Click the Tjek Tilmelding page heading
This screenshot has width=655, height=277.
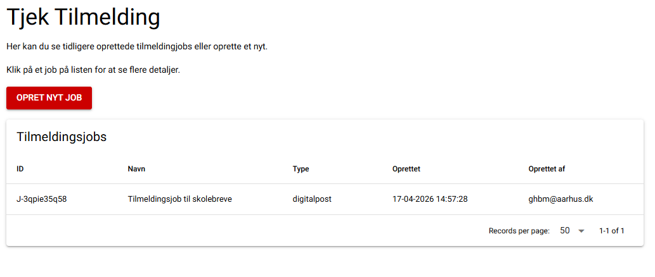coord(83,17)
